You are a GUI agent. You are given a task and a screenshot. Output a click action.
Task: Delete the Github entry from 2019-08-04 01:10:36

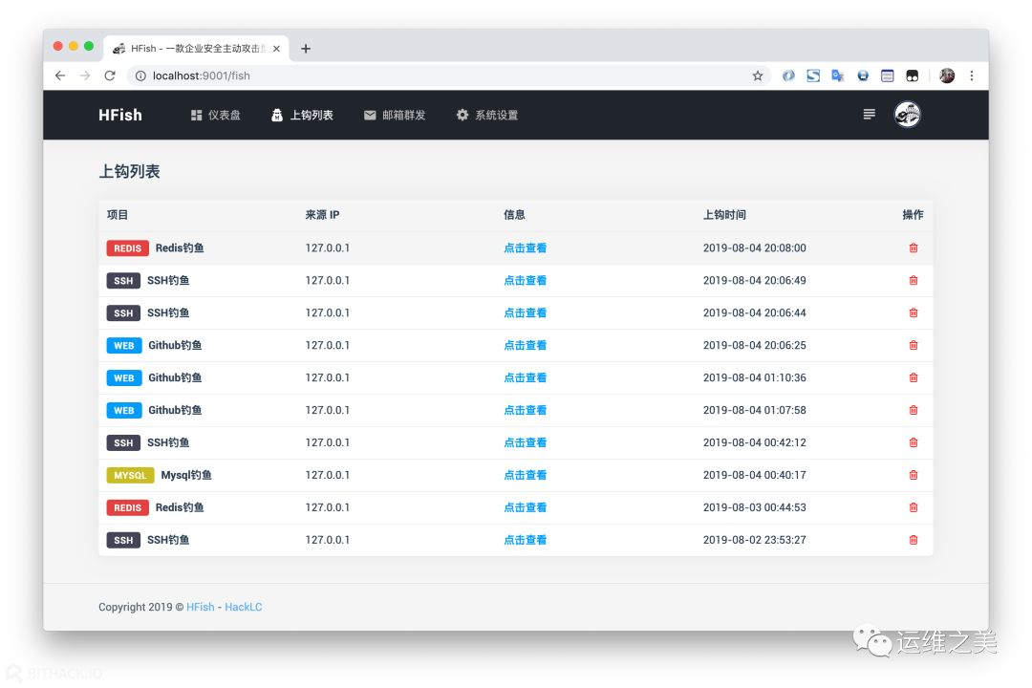pyautogui.click(x=913, y=377)
